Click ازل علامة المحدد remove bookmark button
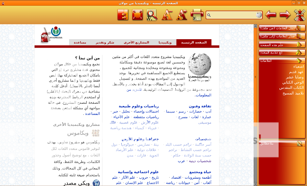The image size is (307, 186). tap(282, 53)
